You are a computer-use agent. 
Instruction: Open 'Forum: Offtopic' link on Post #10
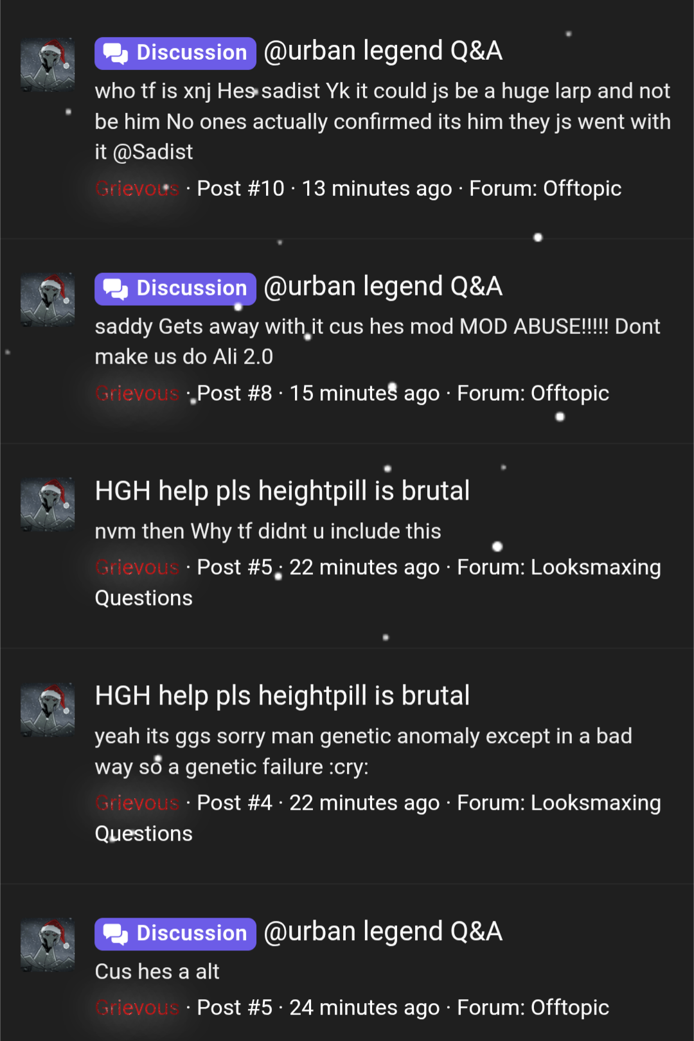click(x=546, y=189)
